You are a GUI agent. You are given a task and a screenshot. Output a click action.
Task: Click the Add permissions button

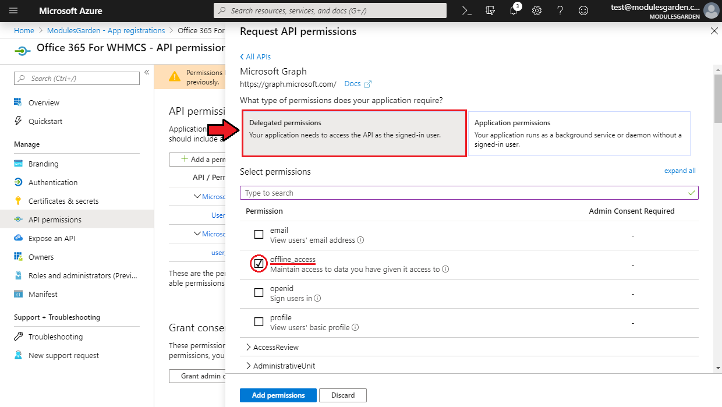click(278, 395)
